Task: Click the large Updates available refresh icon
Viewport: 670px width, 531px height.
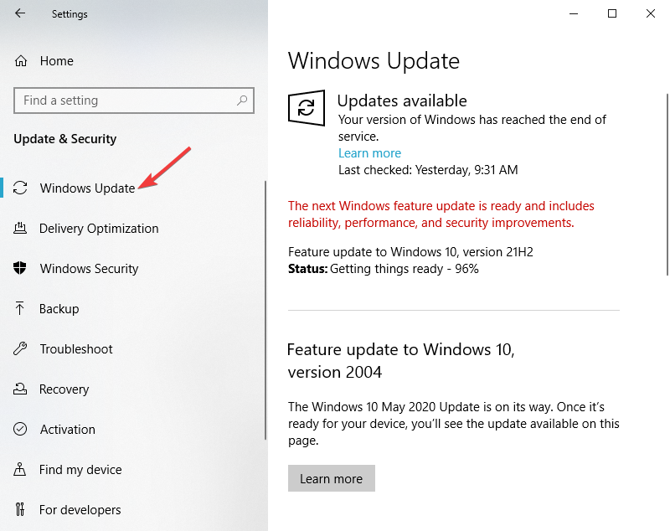Action: pyautogui.click(x=307, y=108)
